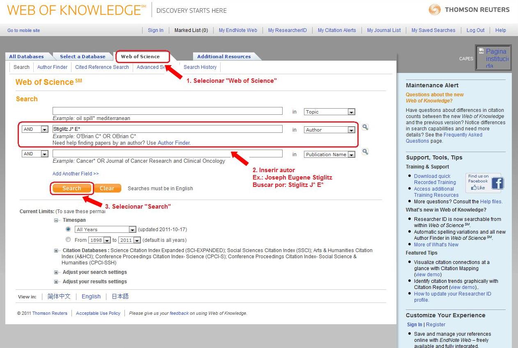Click the Clear button
Image resolution: width=518 pixels, height=348 pixels.
107,188
